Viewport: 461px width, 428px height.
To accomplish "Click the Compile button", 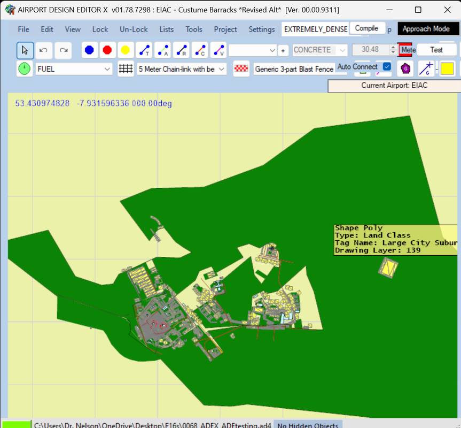I will [367, 28].
